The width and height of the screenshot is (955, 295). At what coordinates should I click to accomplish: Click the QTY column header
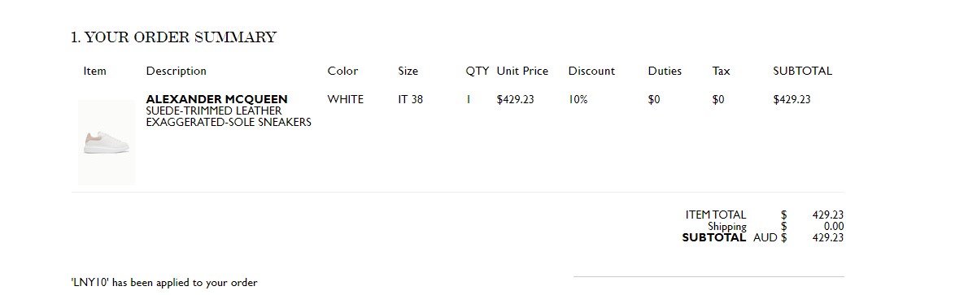[477, 72]
